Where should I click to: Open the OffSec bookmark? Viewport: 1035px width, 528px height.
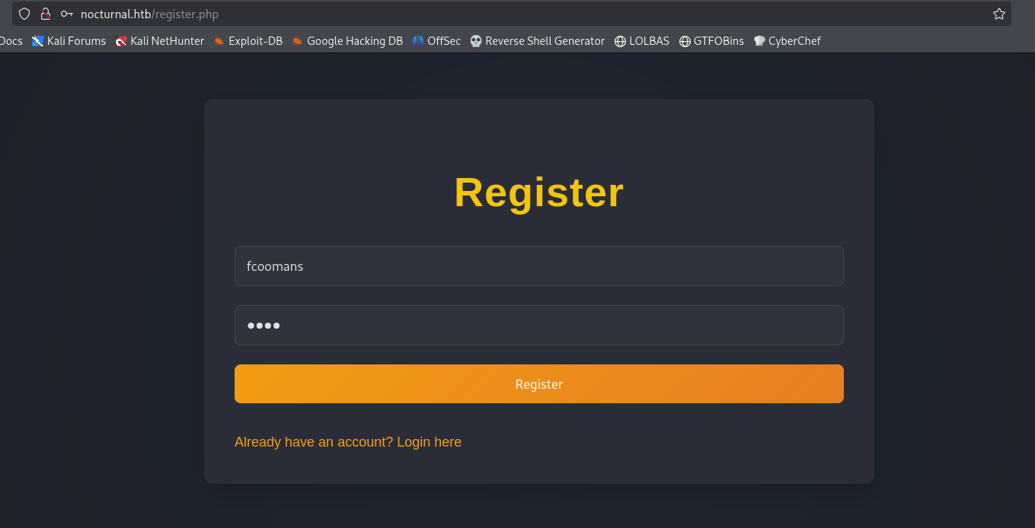436,41
